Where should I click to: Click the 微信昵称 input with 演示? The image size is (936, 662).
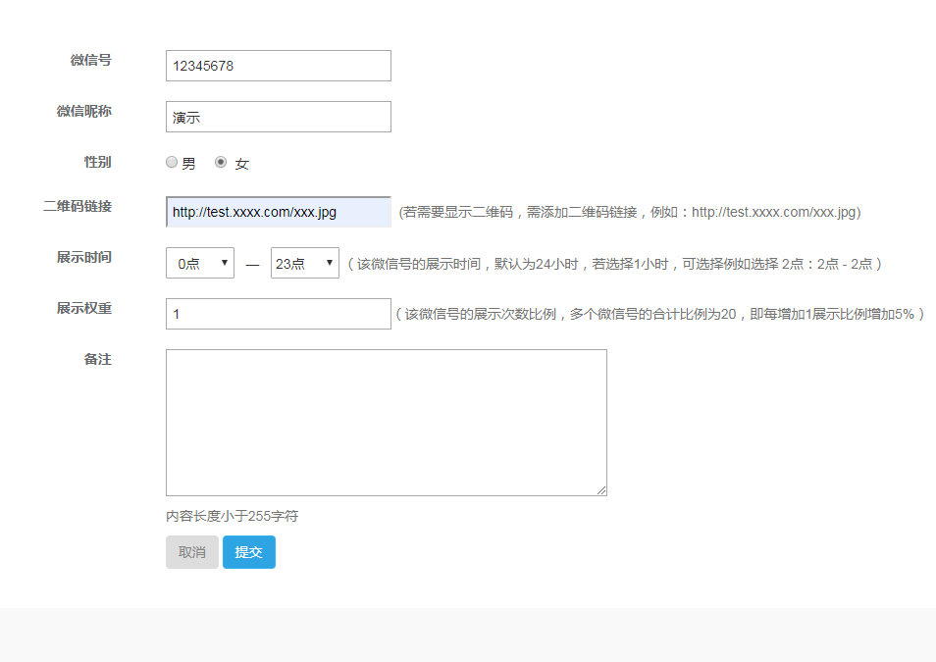click(x=279, y=117)
